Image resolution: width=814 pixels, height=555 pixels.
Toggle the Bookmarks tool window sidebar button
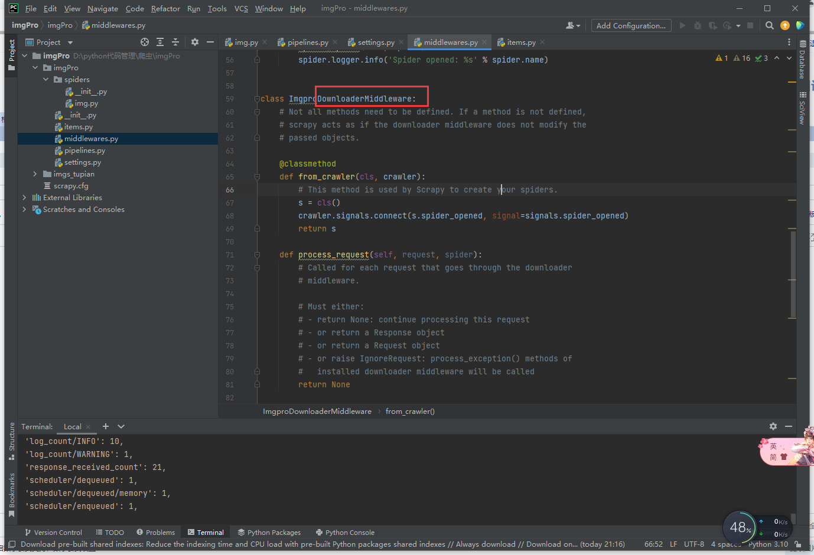pyautogui.click(x=11, y=494)
